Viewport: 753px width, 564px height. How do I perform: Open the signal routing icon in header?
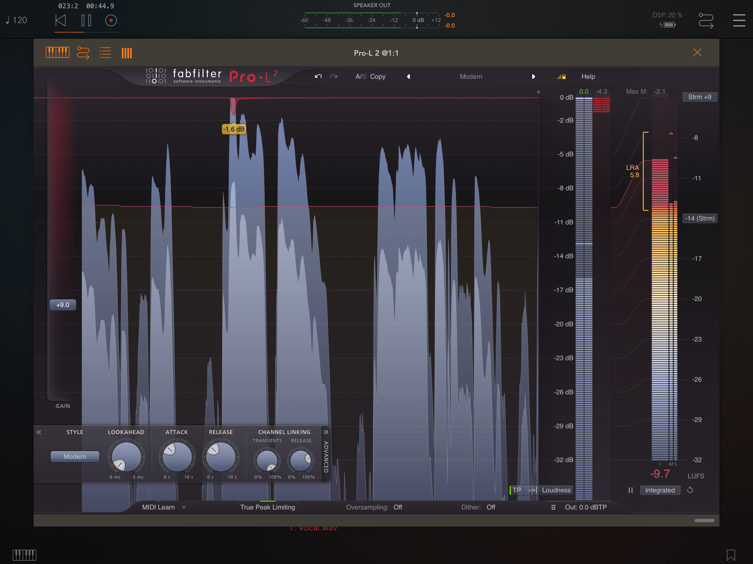pyautogui.click(x=83, y=53)
